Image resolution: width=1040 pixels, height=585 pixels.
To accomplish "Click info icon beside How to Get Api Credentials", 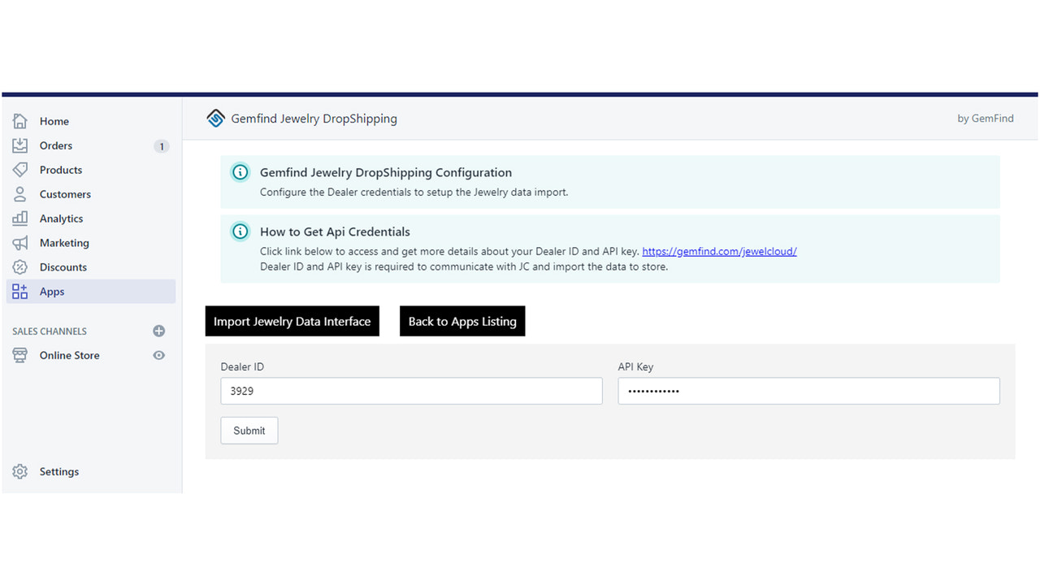I will [x=240, y=232].
